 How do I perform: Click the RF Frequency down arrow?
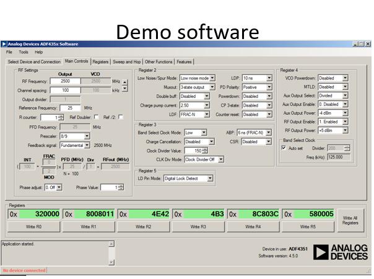[125, 89]
